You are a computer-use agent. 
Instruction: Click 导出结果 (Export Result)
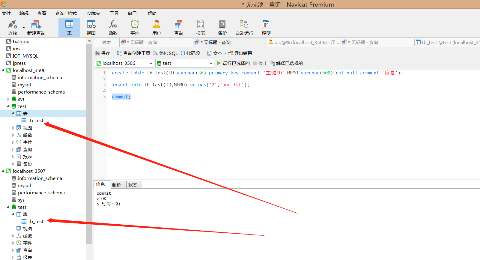point(240,53)
